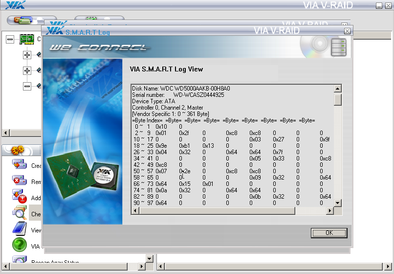Click the tree panel scroll-left arrow
The image size is (394, 274).
[6, 133]
